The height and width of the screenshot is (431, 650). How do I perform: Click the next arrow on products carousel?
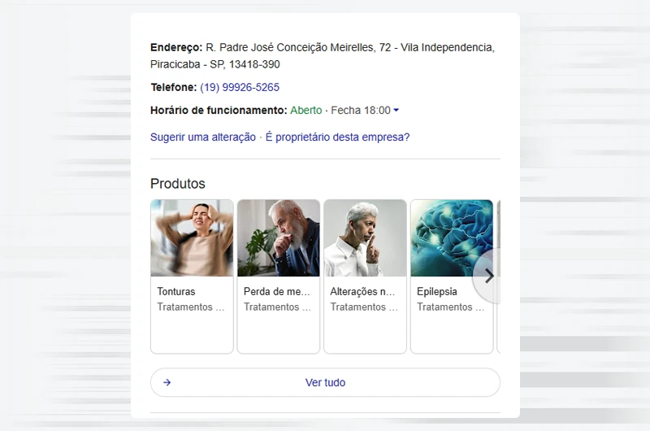coord(488,276)
